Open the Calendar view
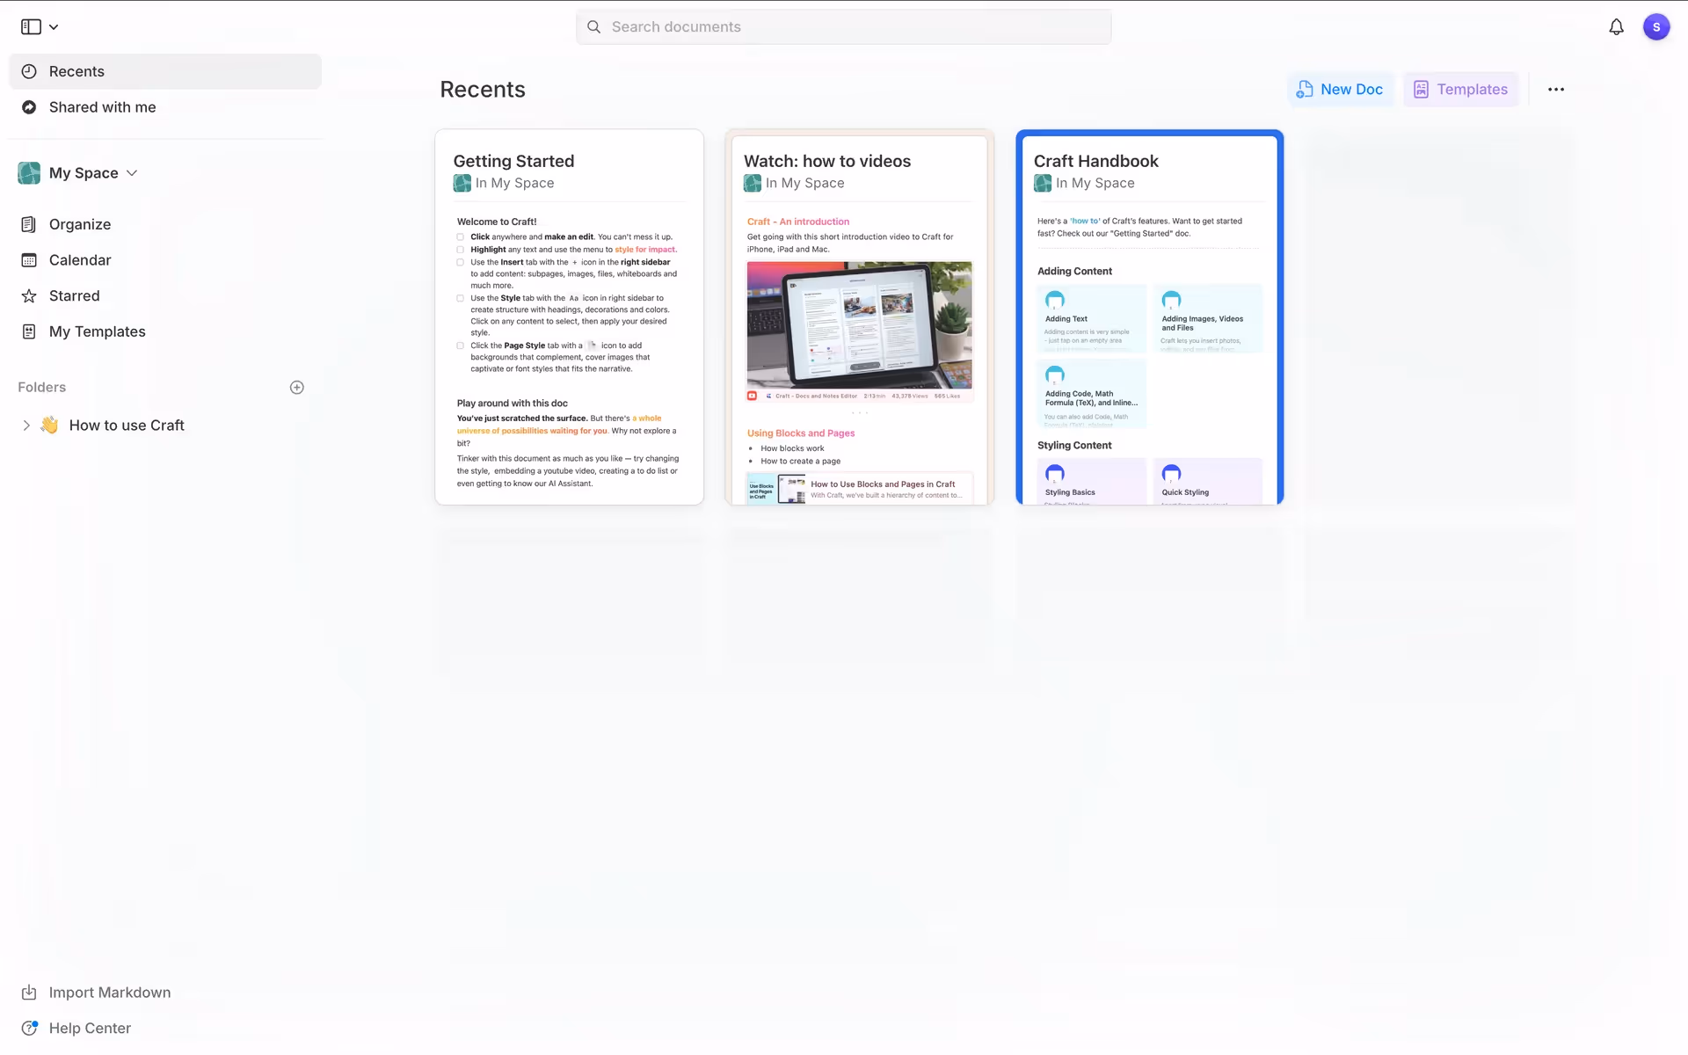Screen dimensions: 1688x1055 pyautogui.click(x=79, y=260)
